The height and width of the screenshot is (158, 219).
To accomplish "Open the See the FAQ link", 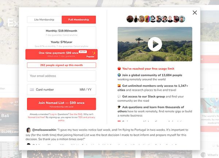I will tap(76, 114).
